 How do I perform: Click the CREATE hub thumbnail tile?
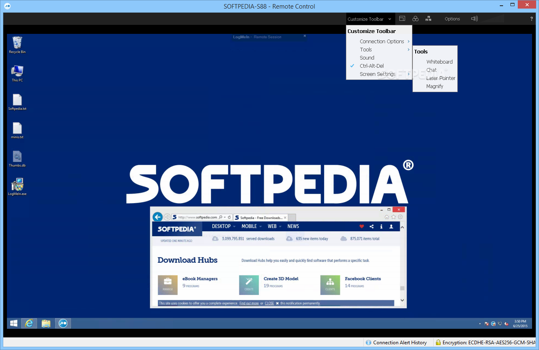coord(249,285)
